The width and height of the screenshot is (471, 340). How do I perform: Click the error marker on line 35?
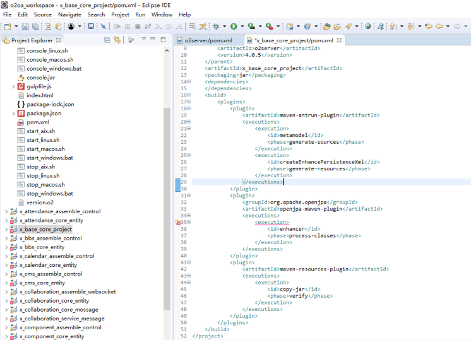click(x=178, y=223)
